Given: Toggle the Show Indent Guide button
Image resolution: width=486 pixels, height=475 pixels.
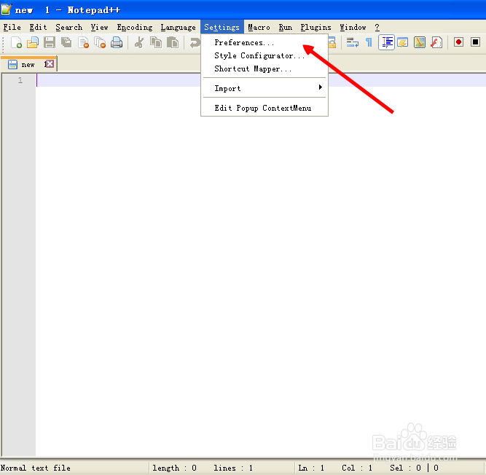Looking at the screenshot, I should (386, 42).
